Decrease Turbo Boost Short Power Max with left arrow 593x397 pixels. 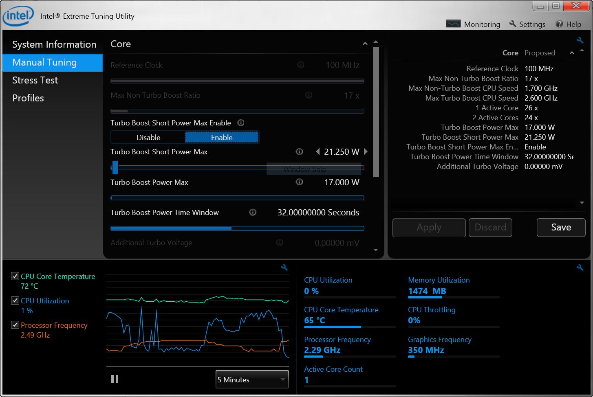317,151
